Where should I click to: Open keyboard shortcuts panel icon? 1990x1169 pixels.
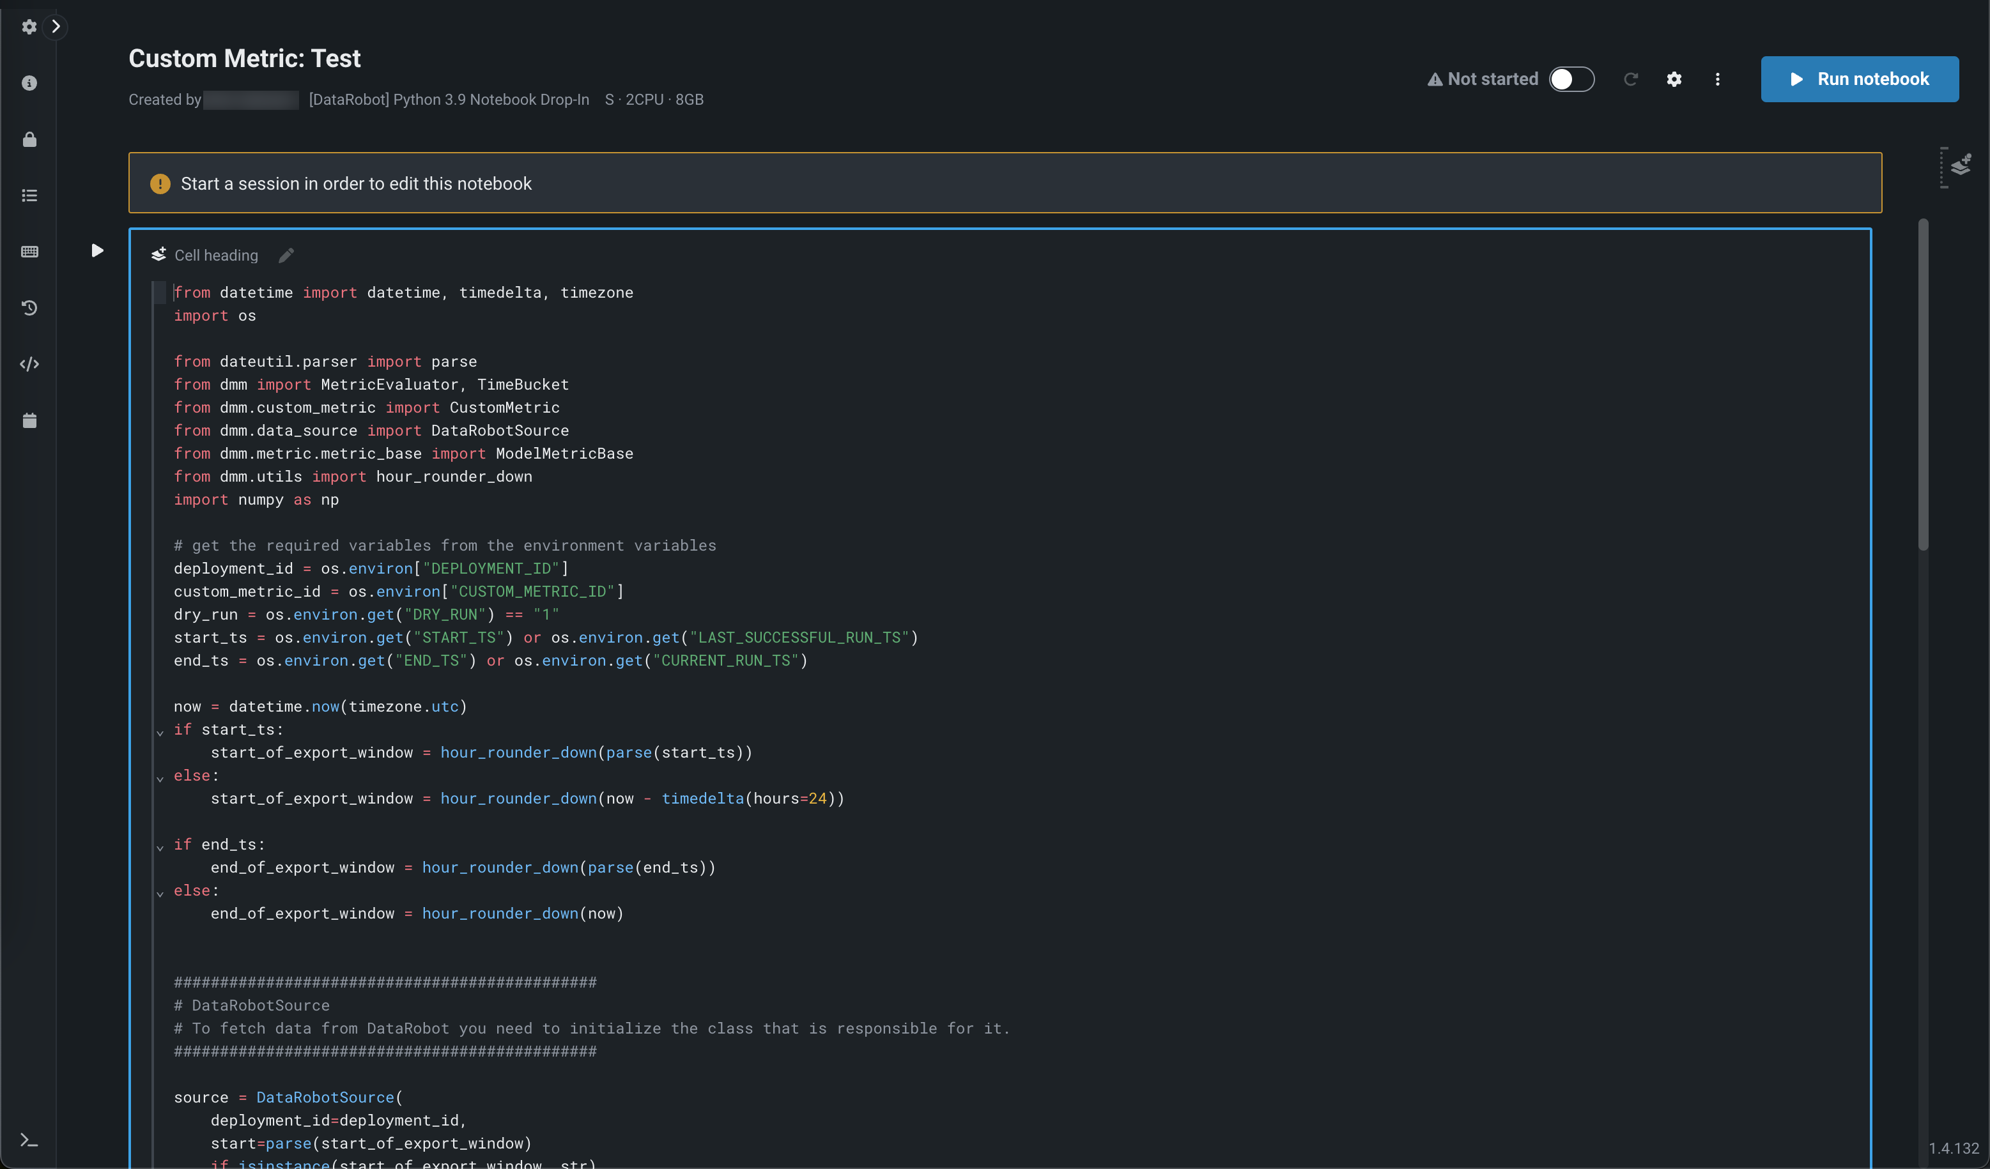point(29,252)
